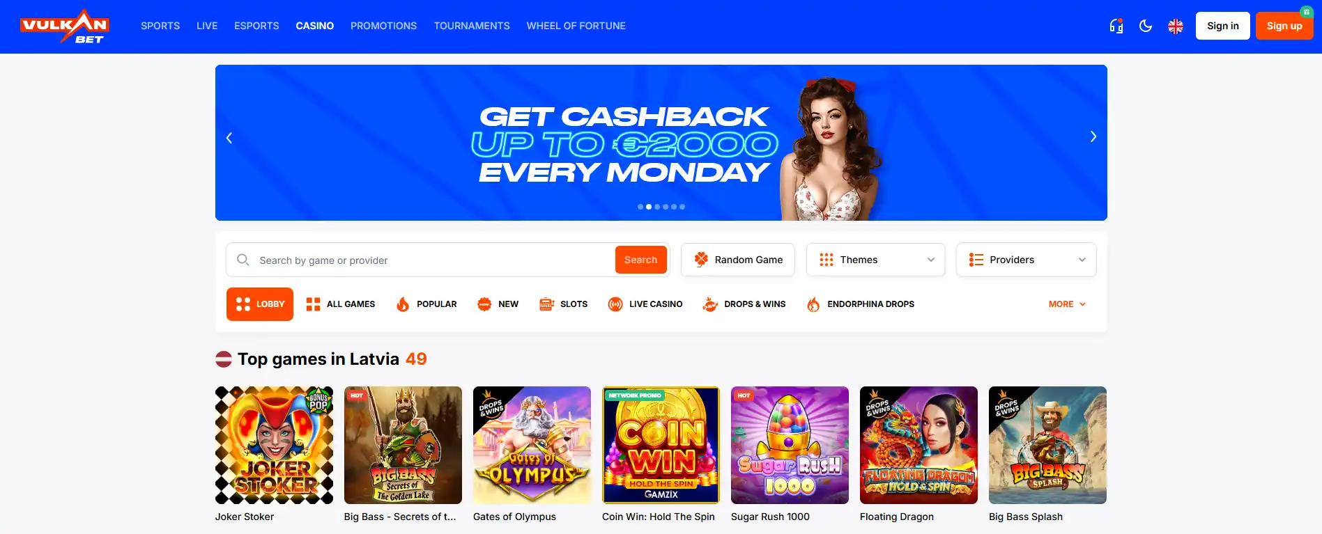
Task: Open the Endorphina Drops category
Action: 860,304
